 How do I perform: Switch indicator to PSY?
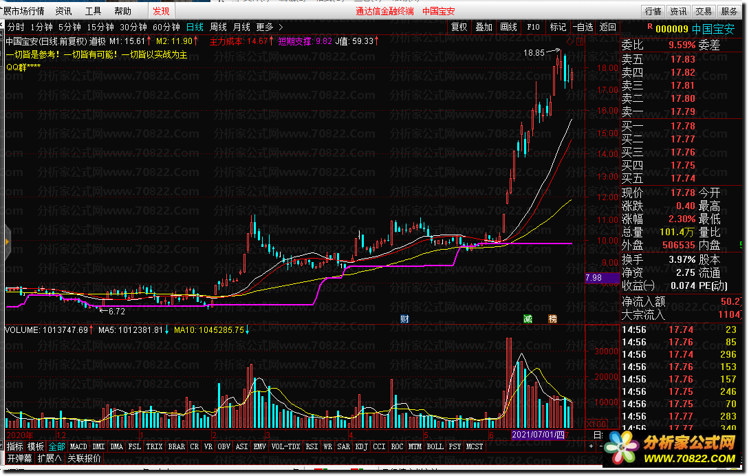tap(455, 446)
